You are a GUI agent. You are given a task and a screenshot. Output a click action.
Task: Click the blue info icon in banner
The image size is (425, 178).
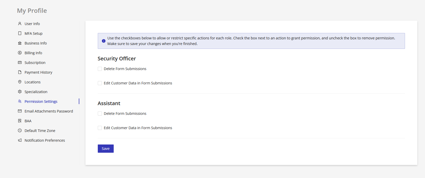pyautogui.click(x=104, y=41)
